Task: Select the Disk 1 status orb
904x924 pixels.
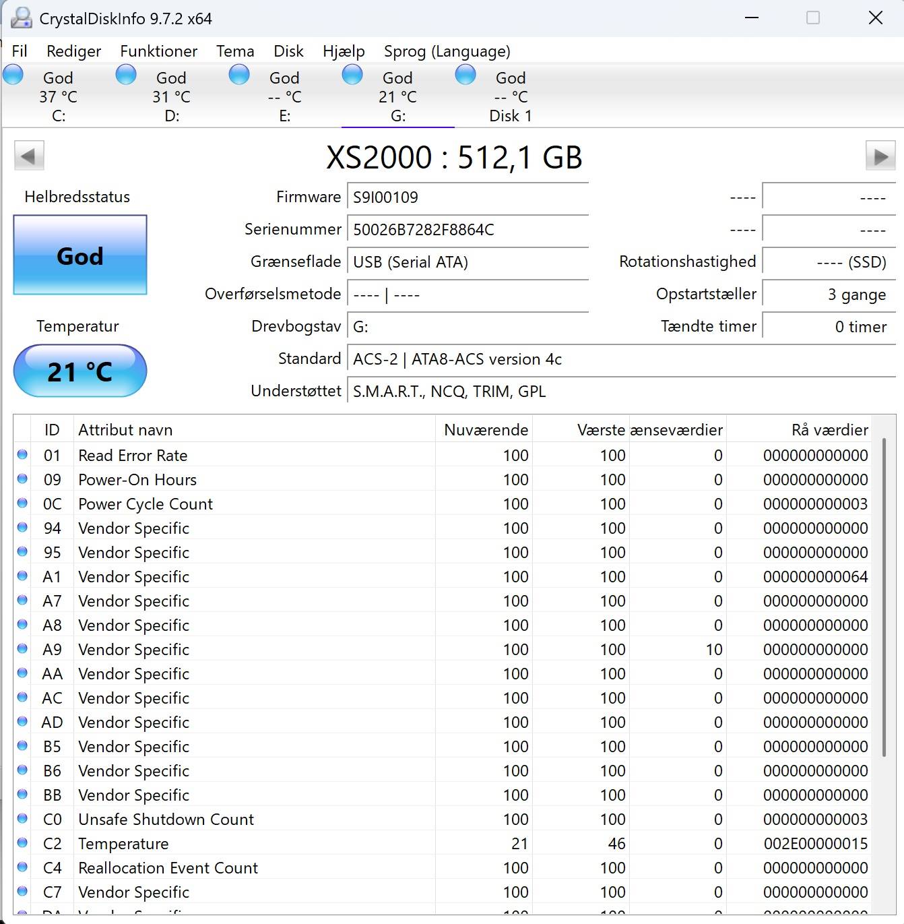Action: click(x=465, y=74)
